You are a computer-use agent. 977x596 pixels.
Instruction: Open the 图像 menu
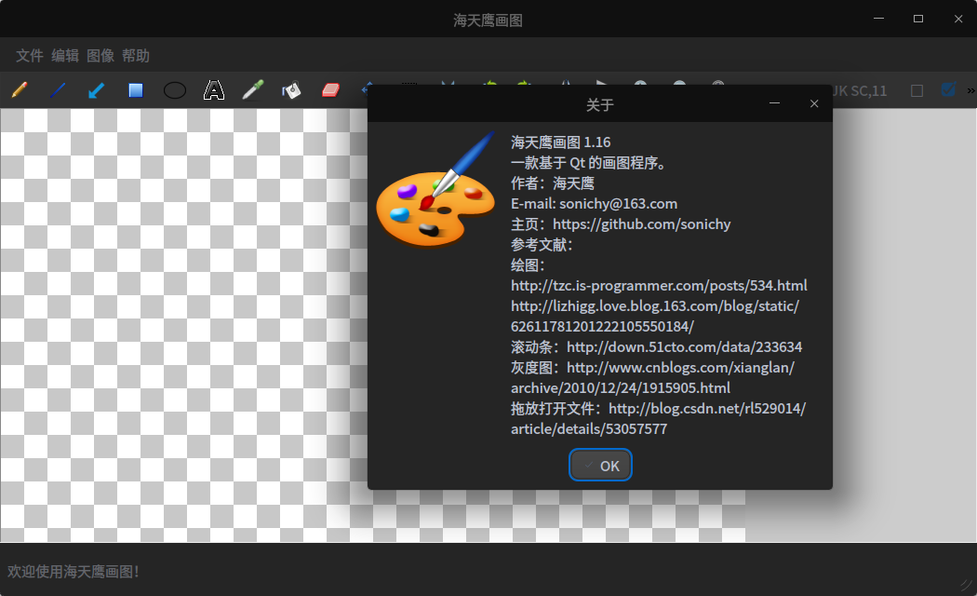click(100, 56)
